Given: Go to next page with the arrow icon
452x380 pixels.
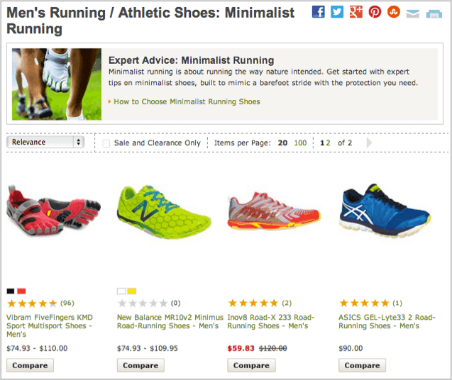Looking at the screenshot, I should tap(369, 142).
